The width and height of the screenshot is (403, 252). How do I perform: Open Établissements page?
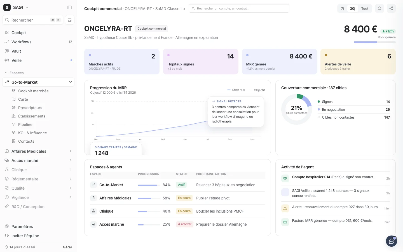pos(42,116)
